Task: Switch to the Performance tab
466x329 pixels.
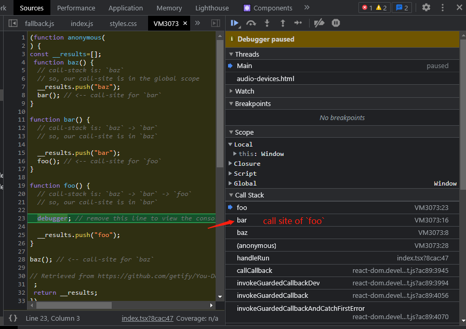Action: (76, 8)
